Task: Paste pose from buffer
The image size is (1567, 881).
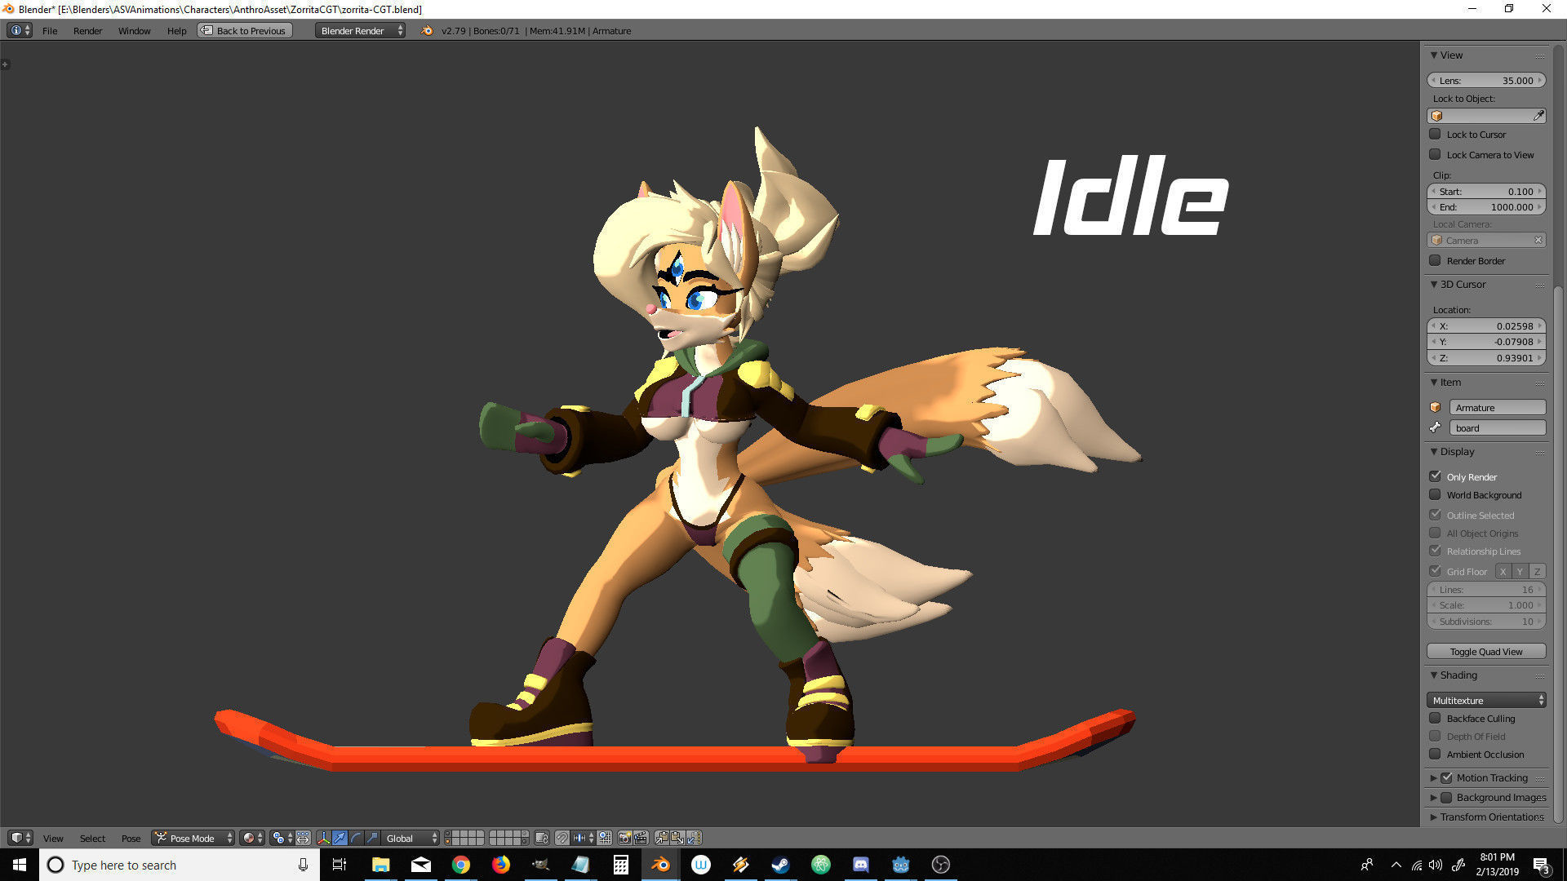Action: 677,838
